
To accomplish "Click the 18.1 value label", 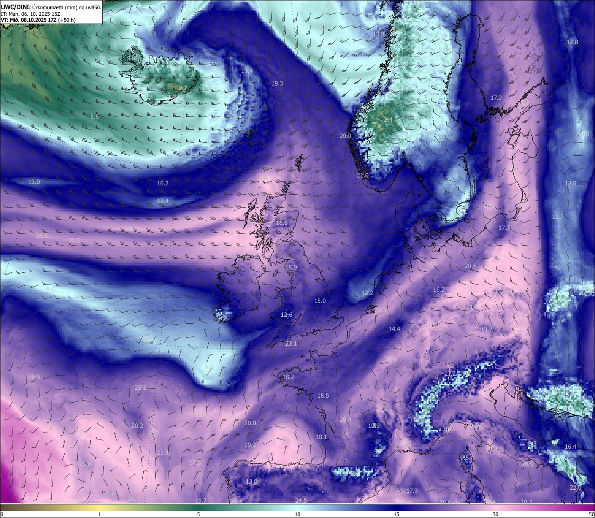I will 321,437.
